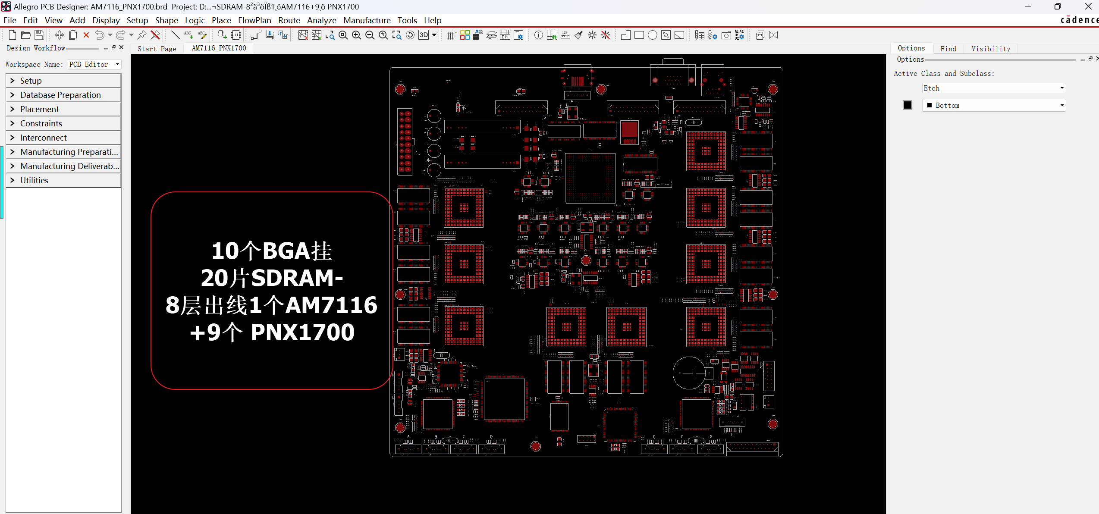Open the Color dialog four-squares icon

pos(465,35)
